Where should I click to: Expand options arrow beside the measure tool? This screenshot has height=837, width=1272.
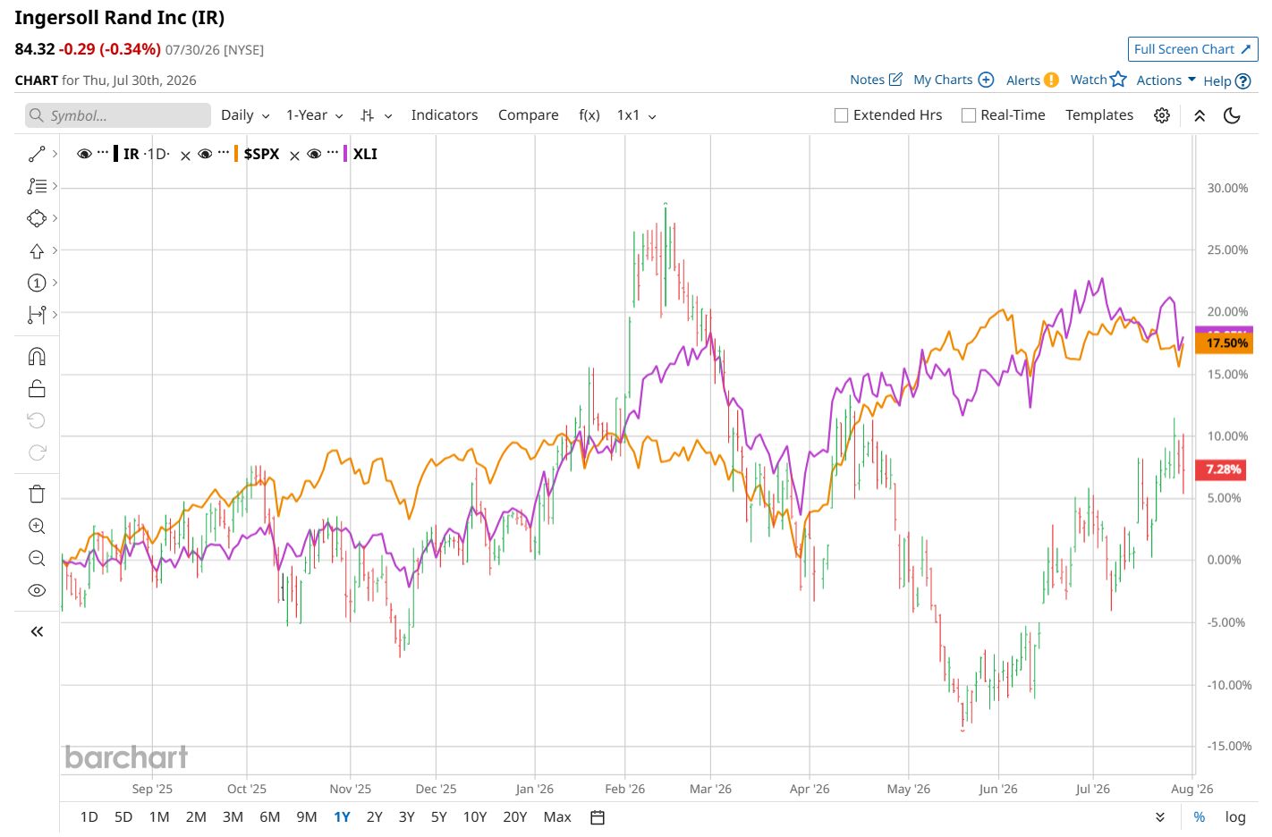click(x=55, y=315)
